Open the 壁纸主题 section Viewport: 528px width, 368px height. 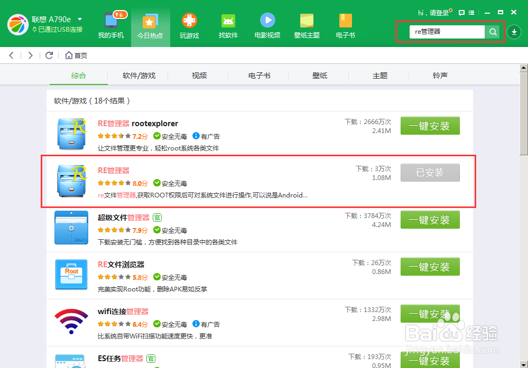[x=307, y=25]
